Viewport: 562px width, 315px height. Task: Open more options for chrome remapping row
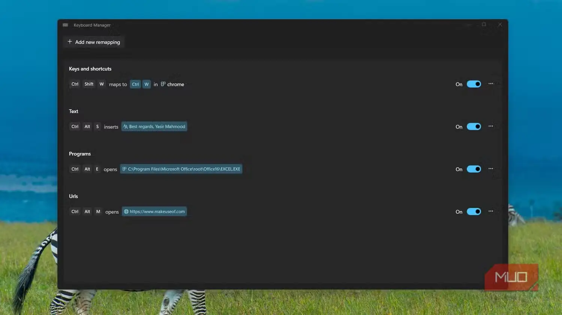(x=491, y=84)
